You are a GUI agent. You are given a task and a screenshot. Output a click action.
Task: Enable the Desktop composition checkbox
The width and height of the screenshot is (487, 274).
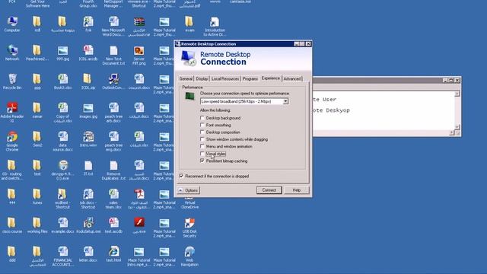point(202,132)
